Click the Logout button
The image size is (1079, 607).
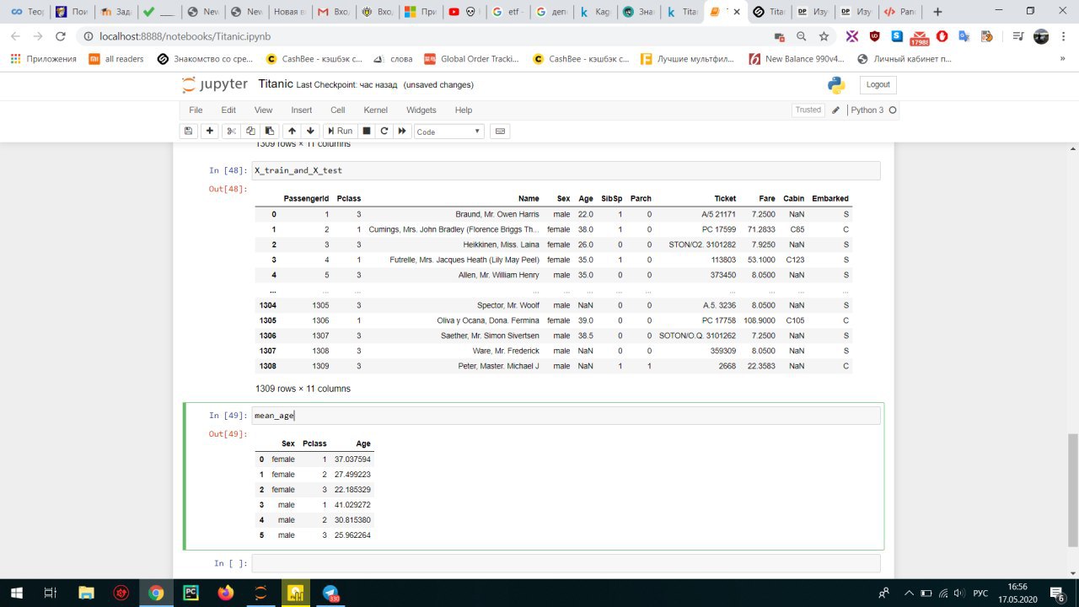[878, 84]
